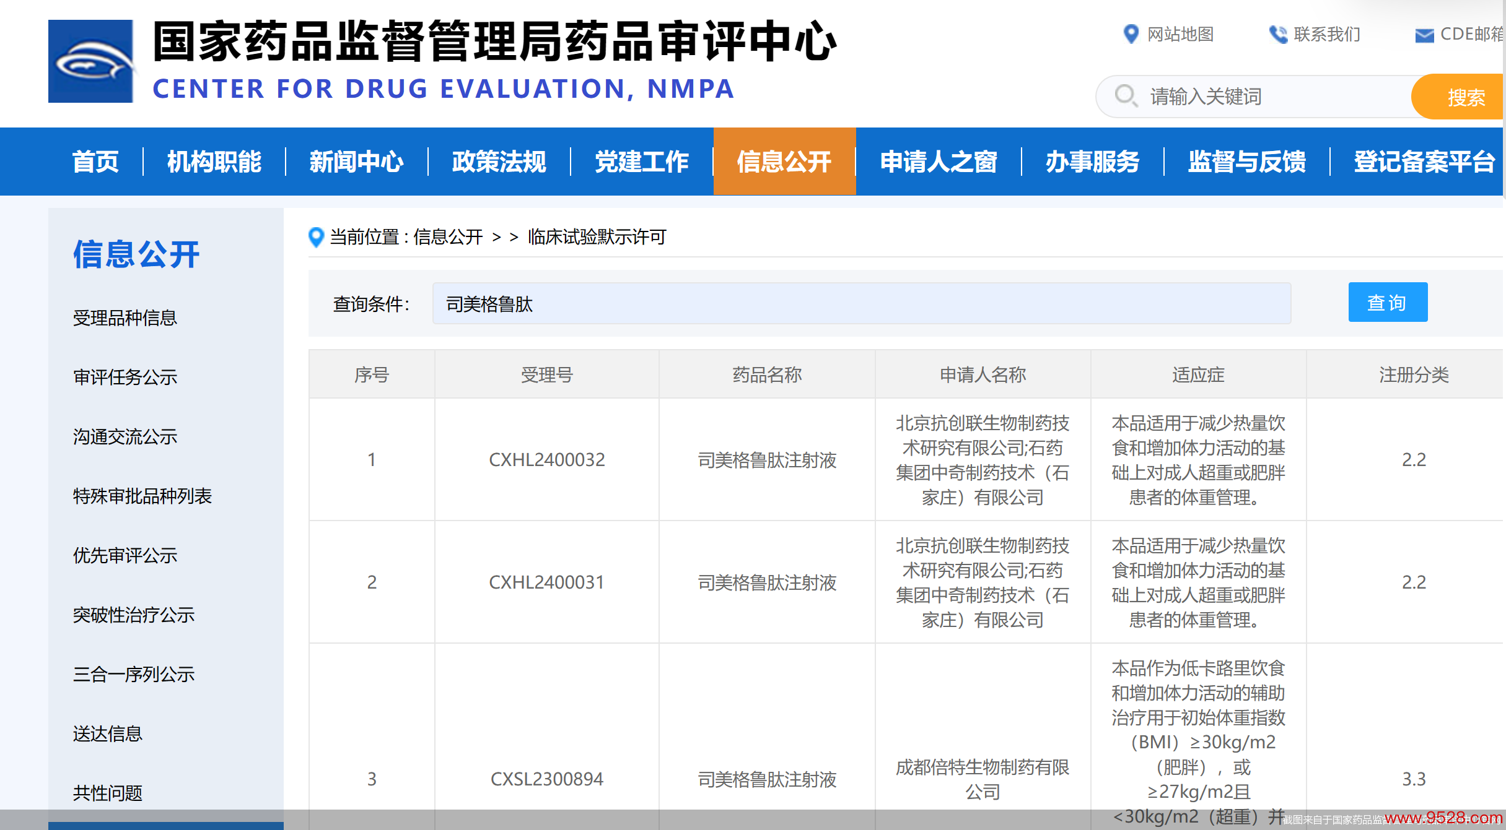Viewport: 1506px width, 830px height.
Task: Open 党建工作 navigation item
Action: 642,162
